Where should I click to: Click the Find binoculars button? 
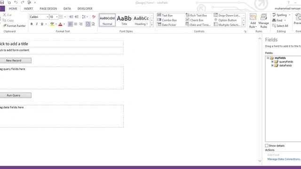277,20
